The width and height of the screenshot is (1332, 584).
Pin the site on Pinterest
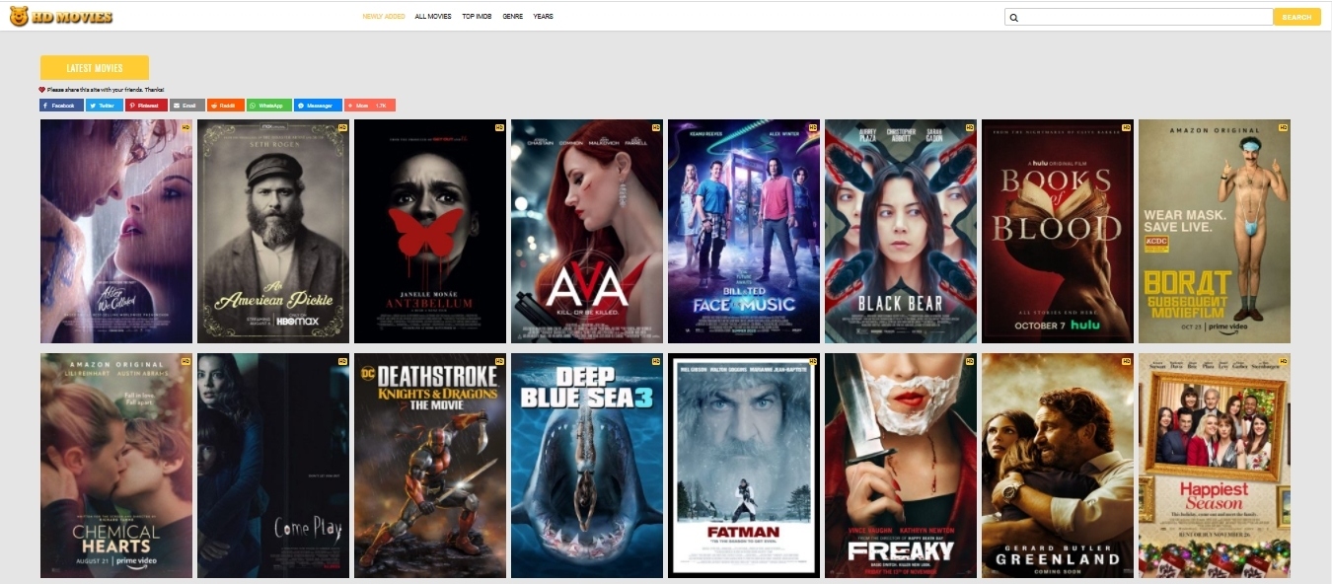click(x=146, y=105)
